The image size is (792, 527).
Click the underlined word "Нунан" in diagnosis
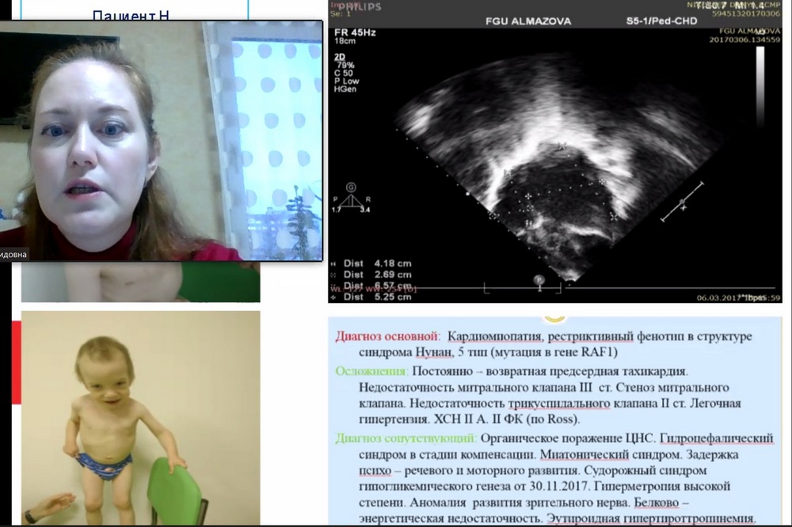pyautogui.click(x=411, y=353)
